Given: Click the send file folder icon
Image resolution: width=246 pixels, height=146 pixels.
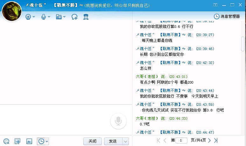Looking at the screenshot, I should pyautogui.click(x=59, y=17).
